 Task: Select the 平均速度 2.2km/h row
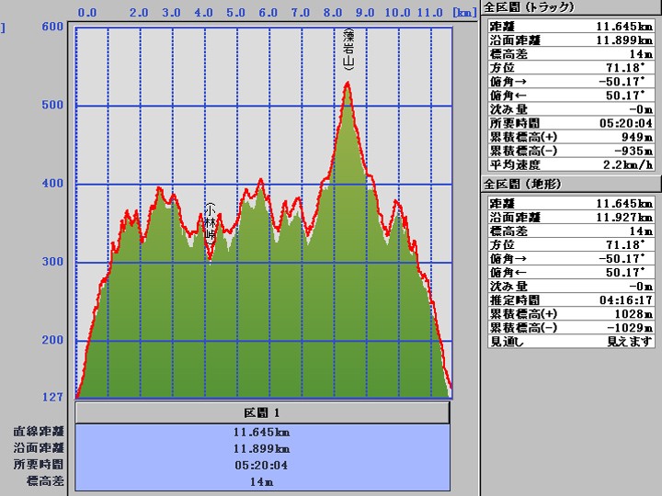tap(569, 163)
